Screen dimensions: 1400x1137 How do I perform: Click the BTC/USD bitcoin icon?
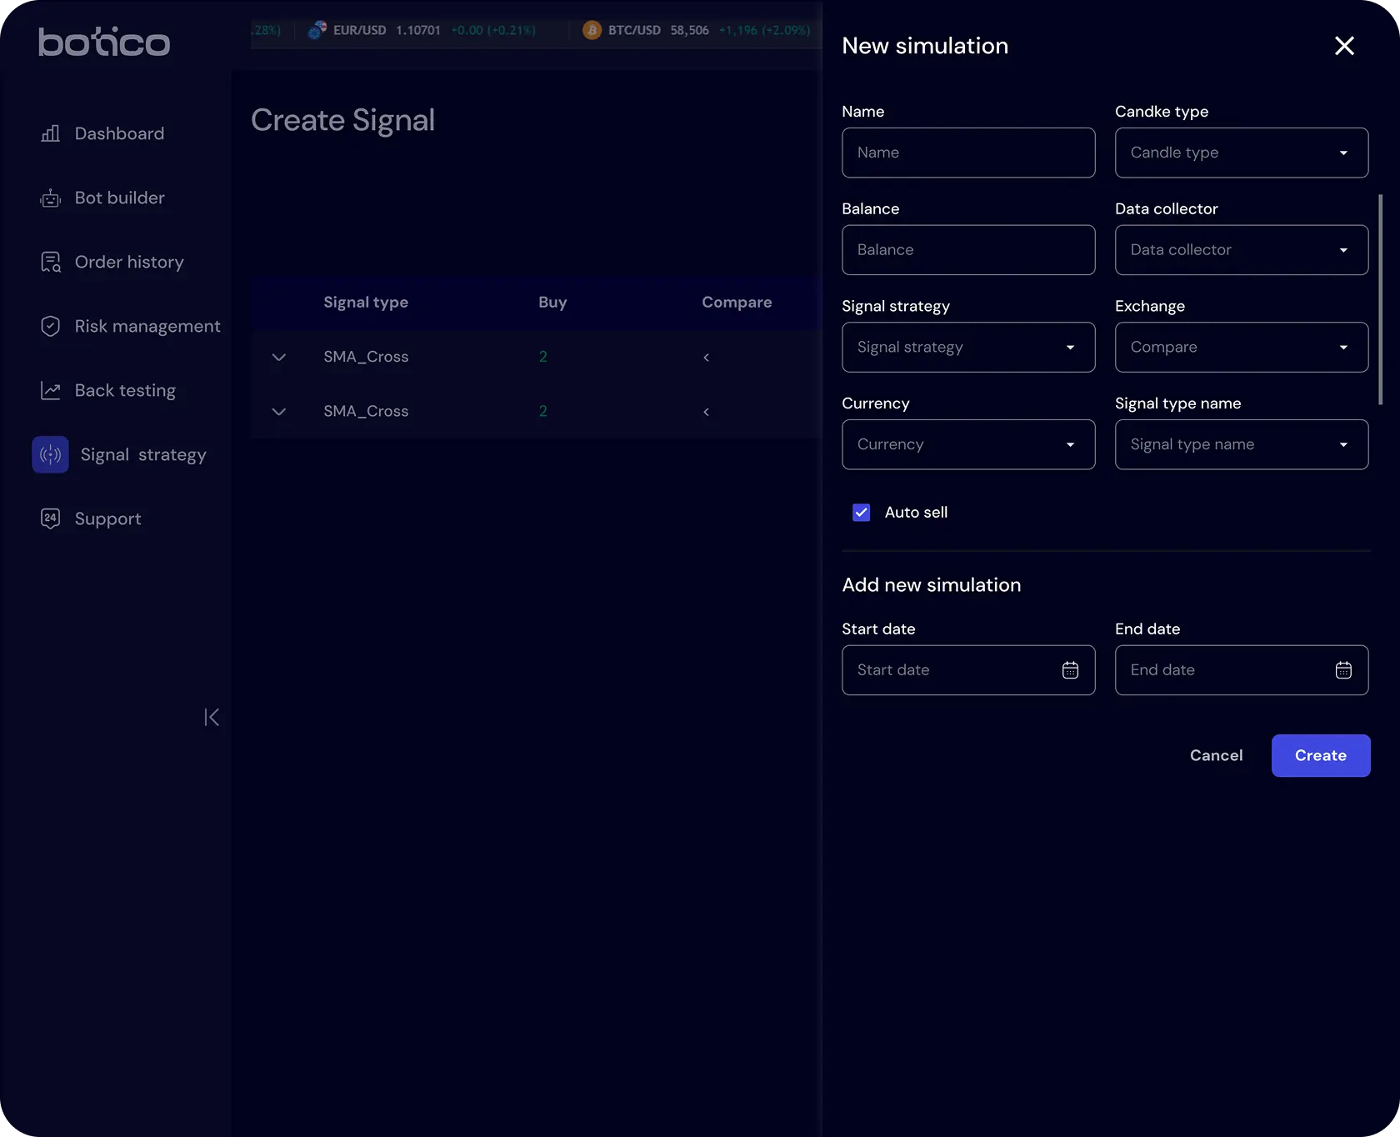tap(592, 30)
